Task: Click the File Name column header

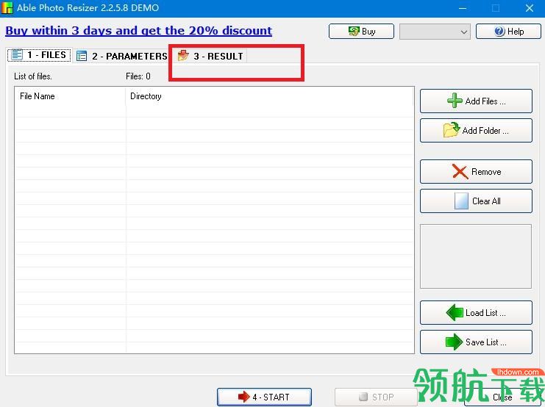Action: click(70, 96)
